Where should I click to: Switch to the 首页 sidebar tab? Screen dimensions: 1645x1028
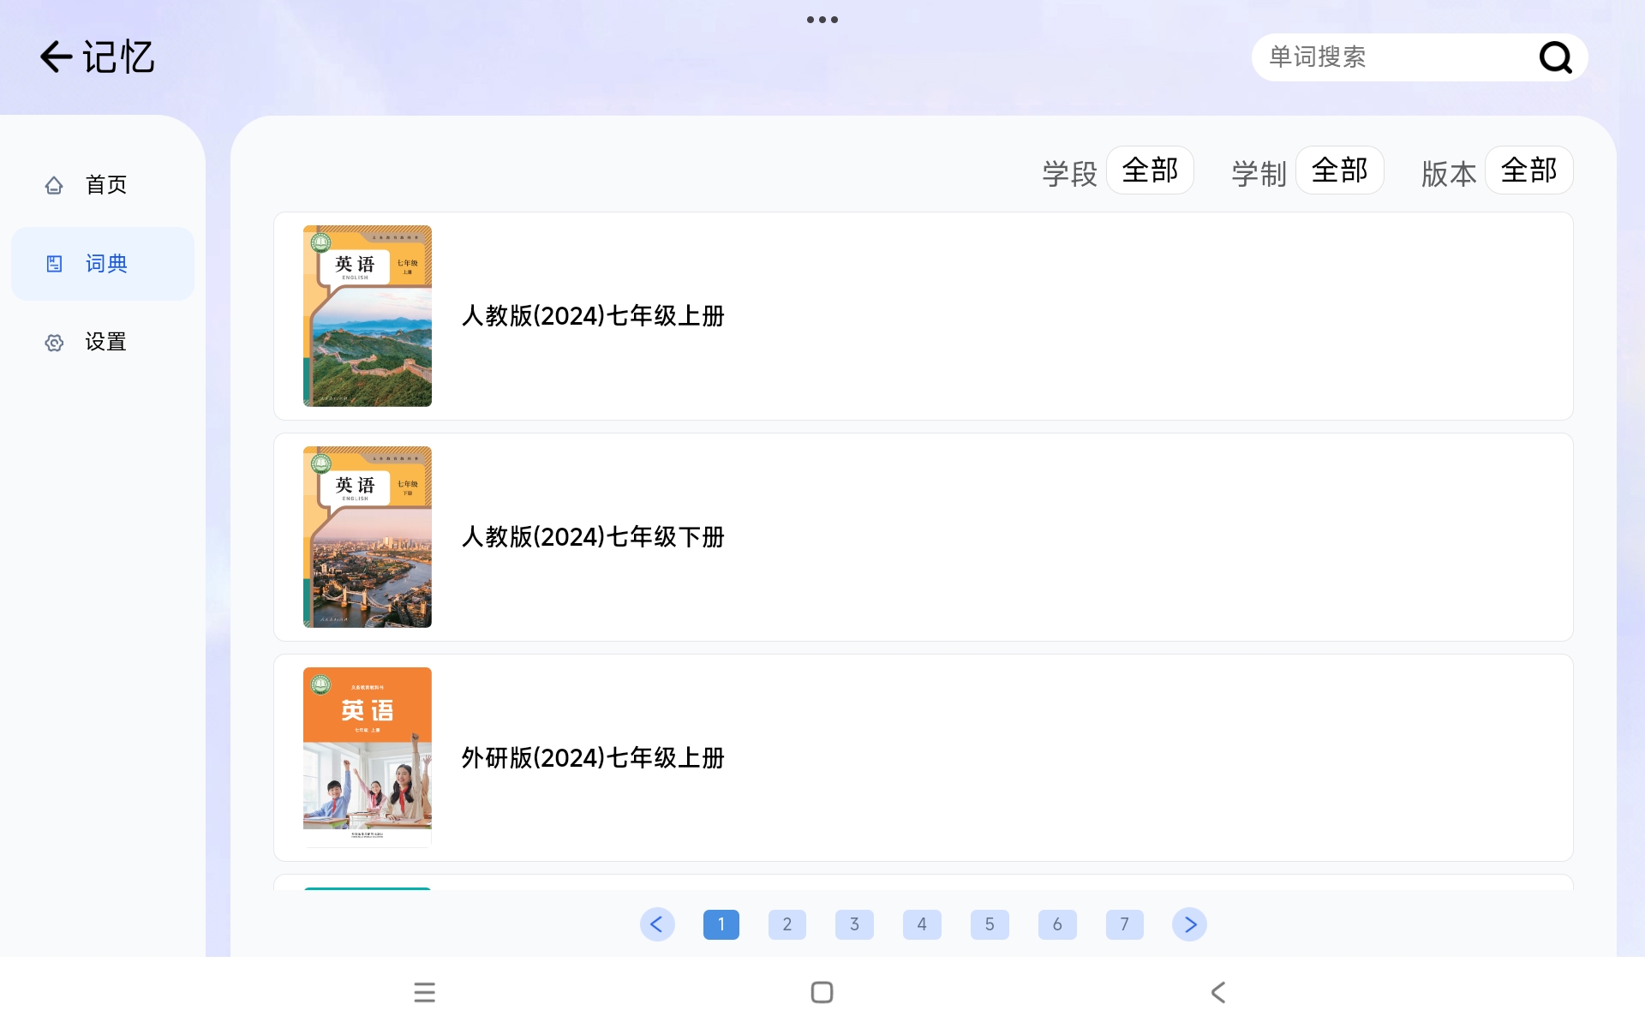click(105, 185)
